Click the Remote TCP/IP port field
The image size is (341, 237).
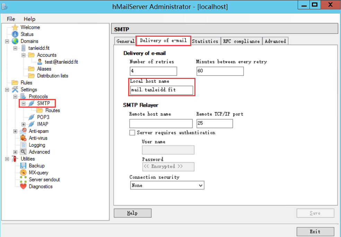click(215, 124)
